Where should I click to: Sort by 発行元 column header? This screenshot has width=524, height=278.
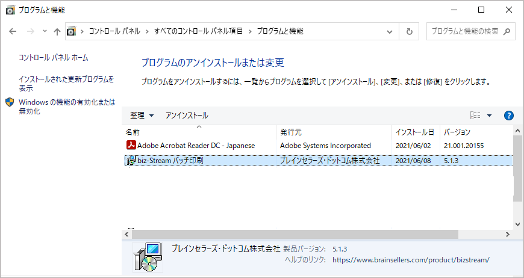334,132
